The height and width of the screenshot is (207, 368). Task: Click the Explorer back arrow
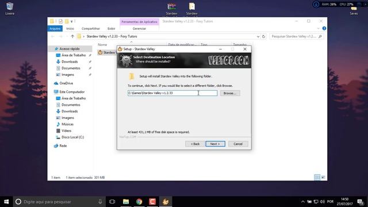(x=52, y=36)
